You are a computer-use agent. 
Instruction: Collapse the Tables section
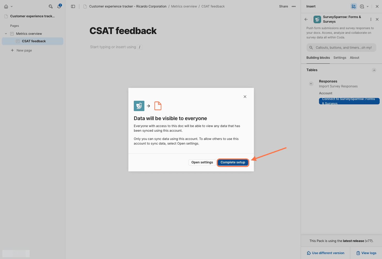(x=374, y=70)
